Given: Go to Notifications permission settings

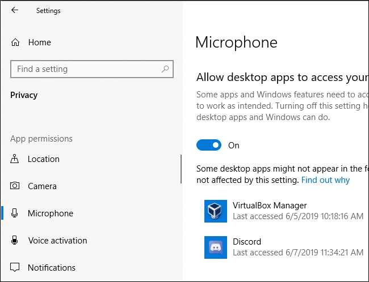Looking at the screenshot, I should (51, 267).
